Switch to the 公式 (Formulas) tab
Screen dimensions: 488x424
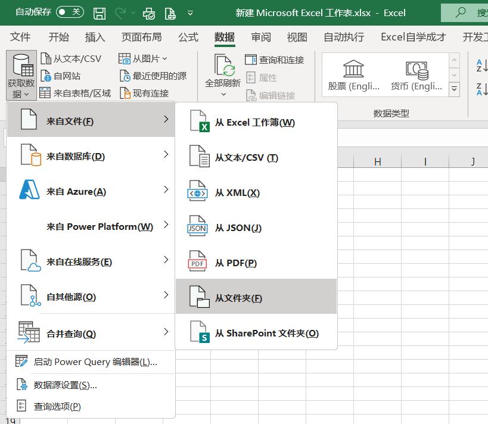click(x=188, y=37)
